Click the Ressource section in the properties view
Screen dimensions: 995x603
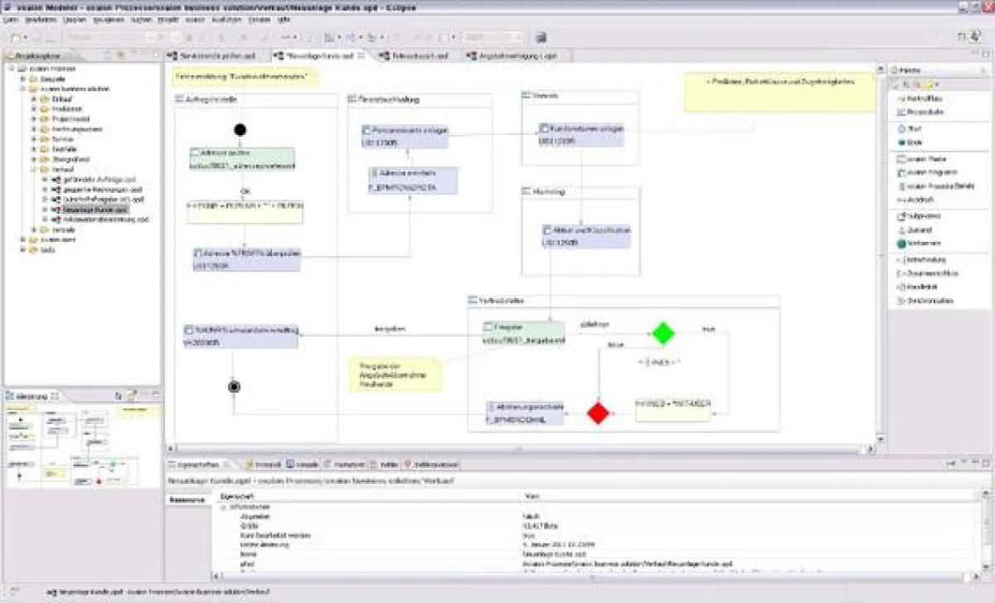[187, 500]
